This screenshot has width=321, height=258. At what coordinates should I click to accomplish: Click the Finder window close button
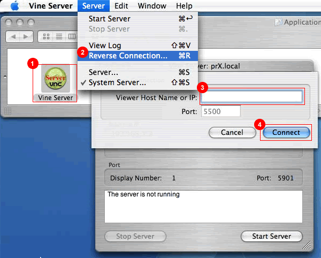pyautogui.click(x=9, y=22)
